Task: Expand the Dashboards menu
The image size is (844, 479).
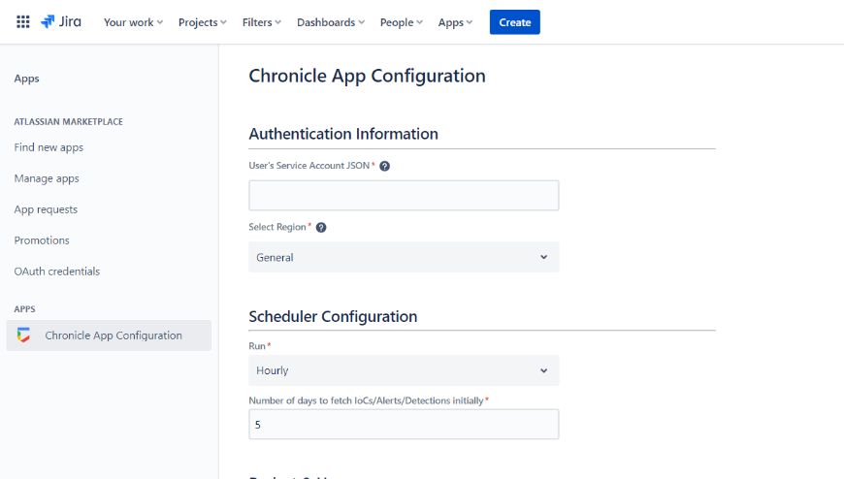Action: click(331, 22)
